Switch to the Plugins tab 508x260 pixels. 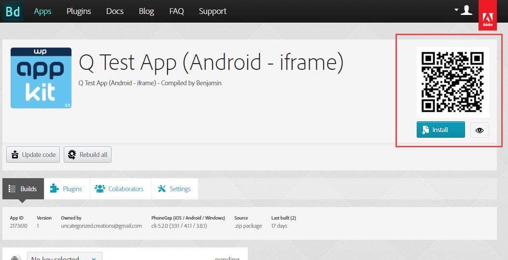[67, 189]
